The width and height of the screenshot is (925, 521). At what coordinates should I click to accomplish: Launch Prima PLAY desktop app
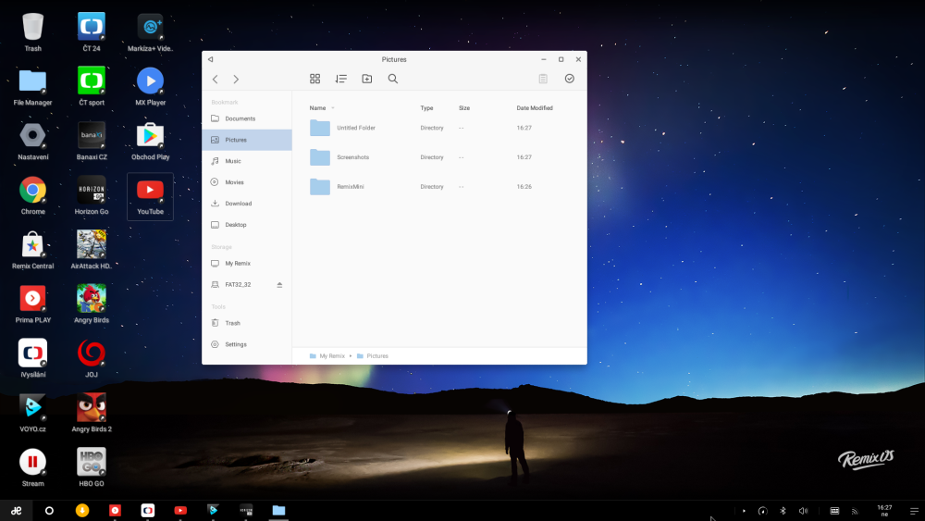click(x=32, y=304)
